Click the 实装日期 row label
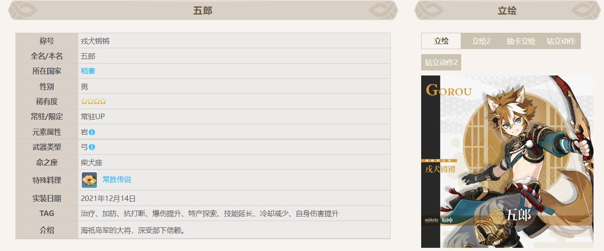Screen dimensions: 604x251 coord(47,198)
